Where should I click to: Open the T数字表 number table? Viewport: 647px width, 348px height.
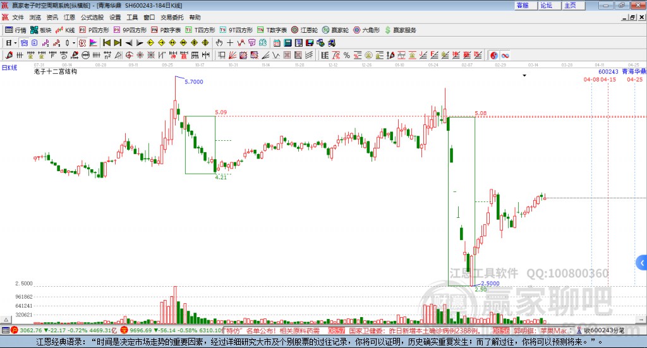(272, 30)
